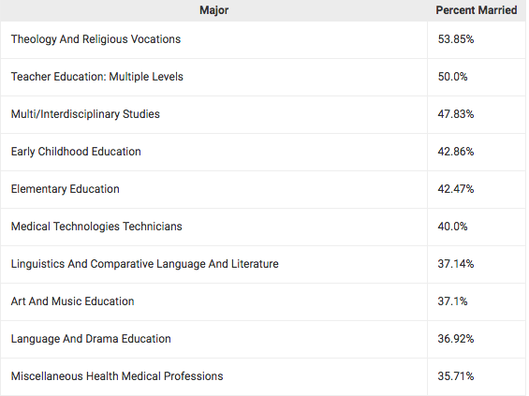Click the Percent Married column header
The image size is (529, 396).
click(477, 10)
